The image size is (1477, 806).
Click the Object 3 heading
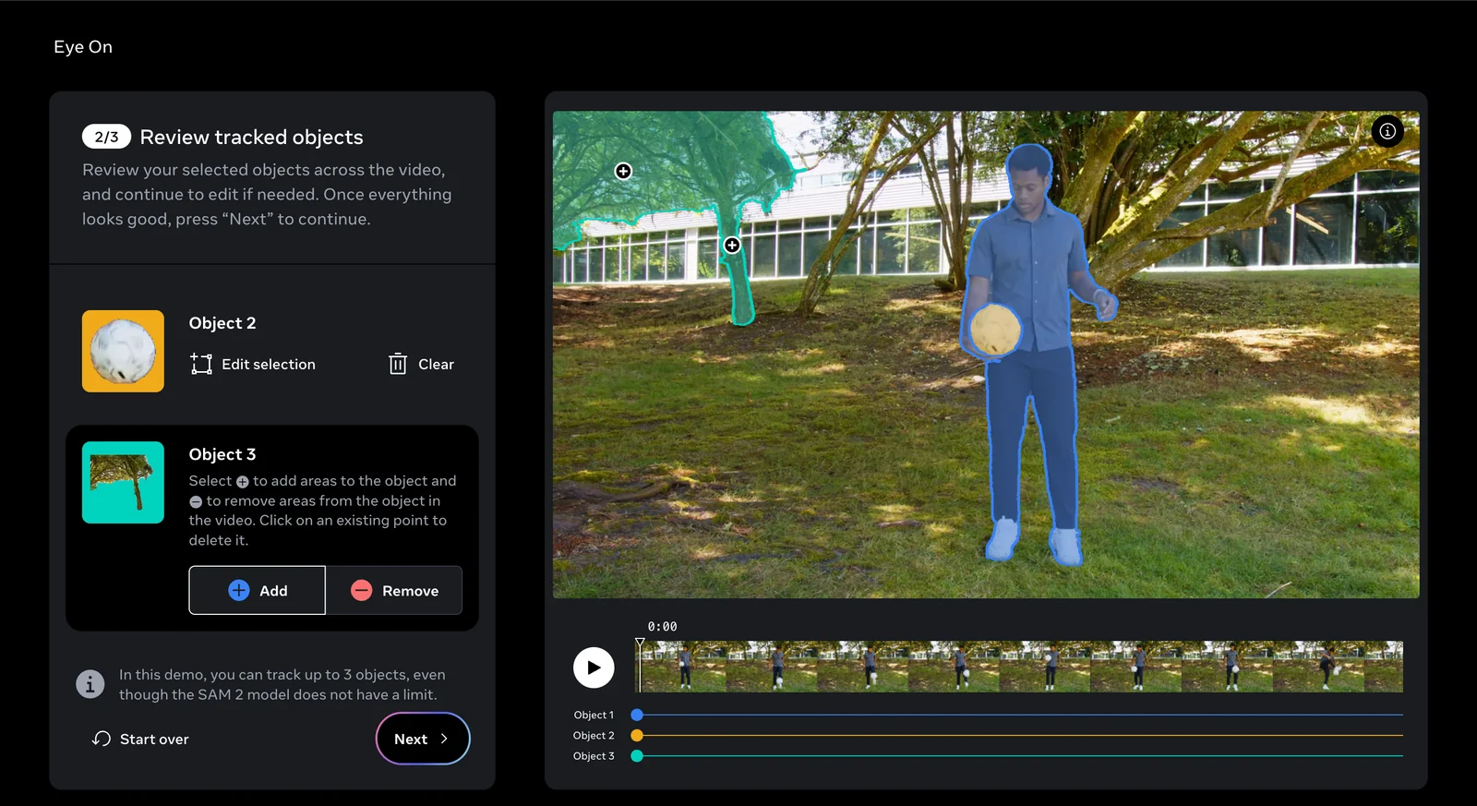[x=222, y=454]
